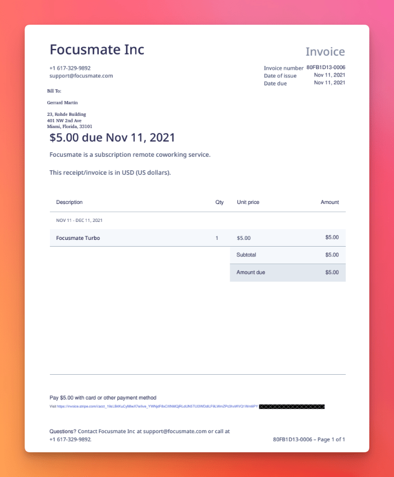Click the Amount due row label
Screen dimensions: 394x477
[251, 272]
